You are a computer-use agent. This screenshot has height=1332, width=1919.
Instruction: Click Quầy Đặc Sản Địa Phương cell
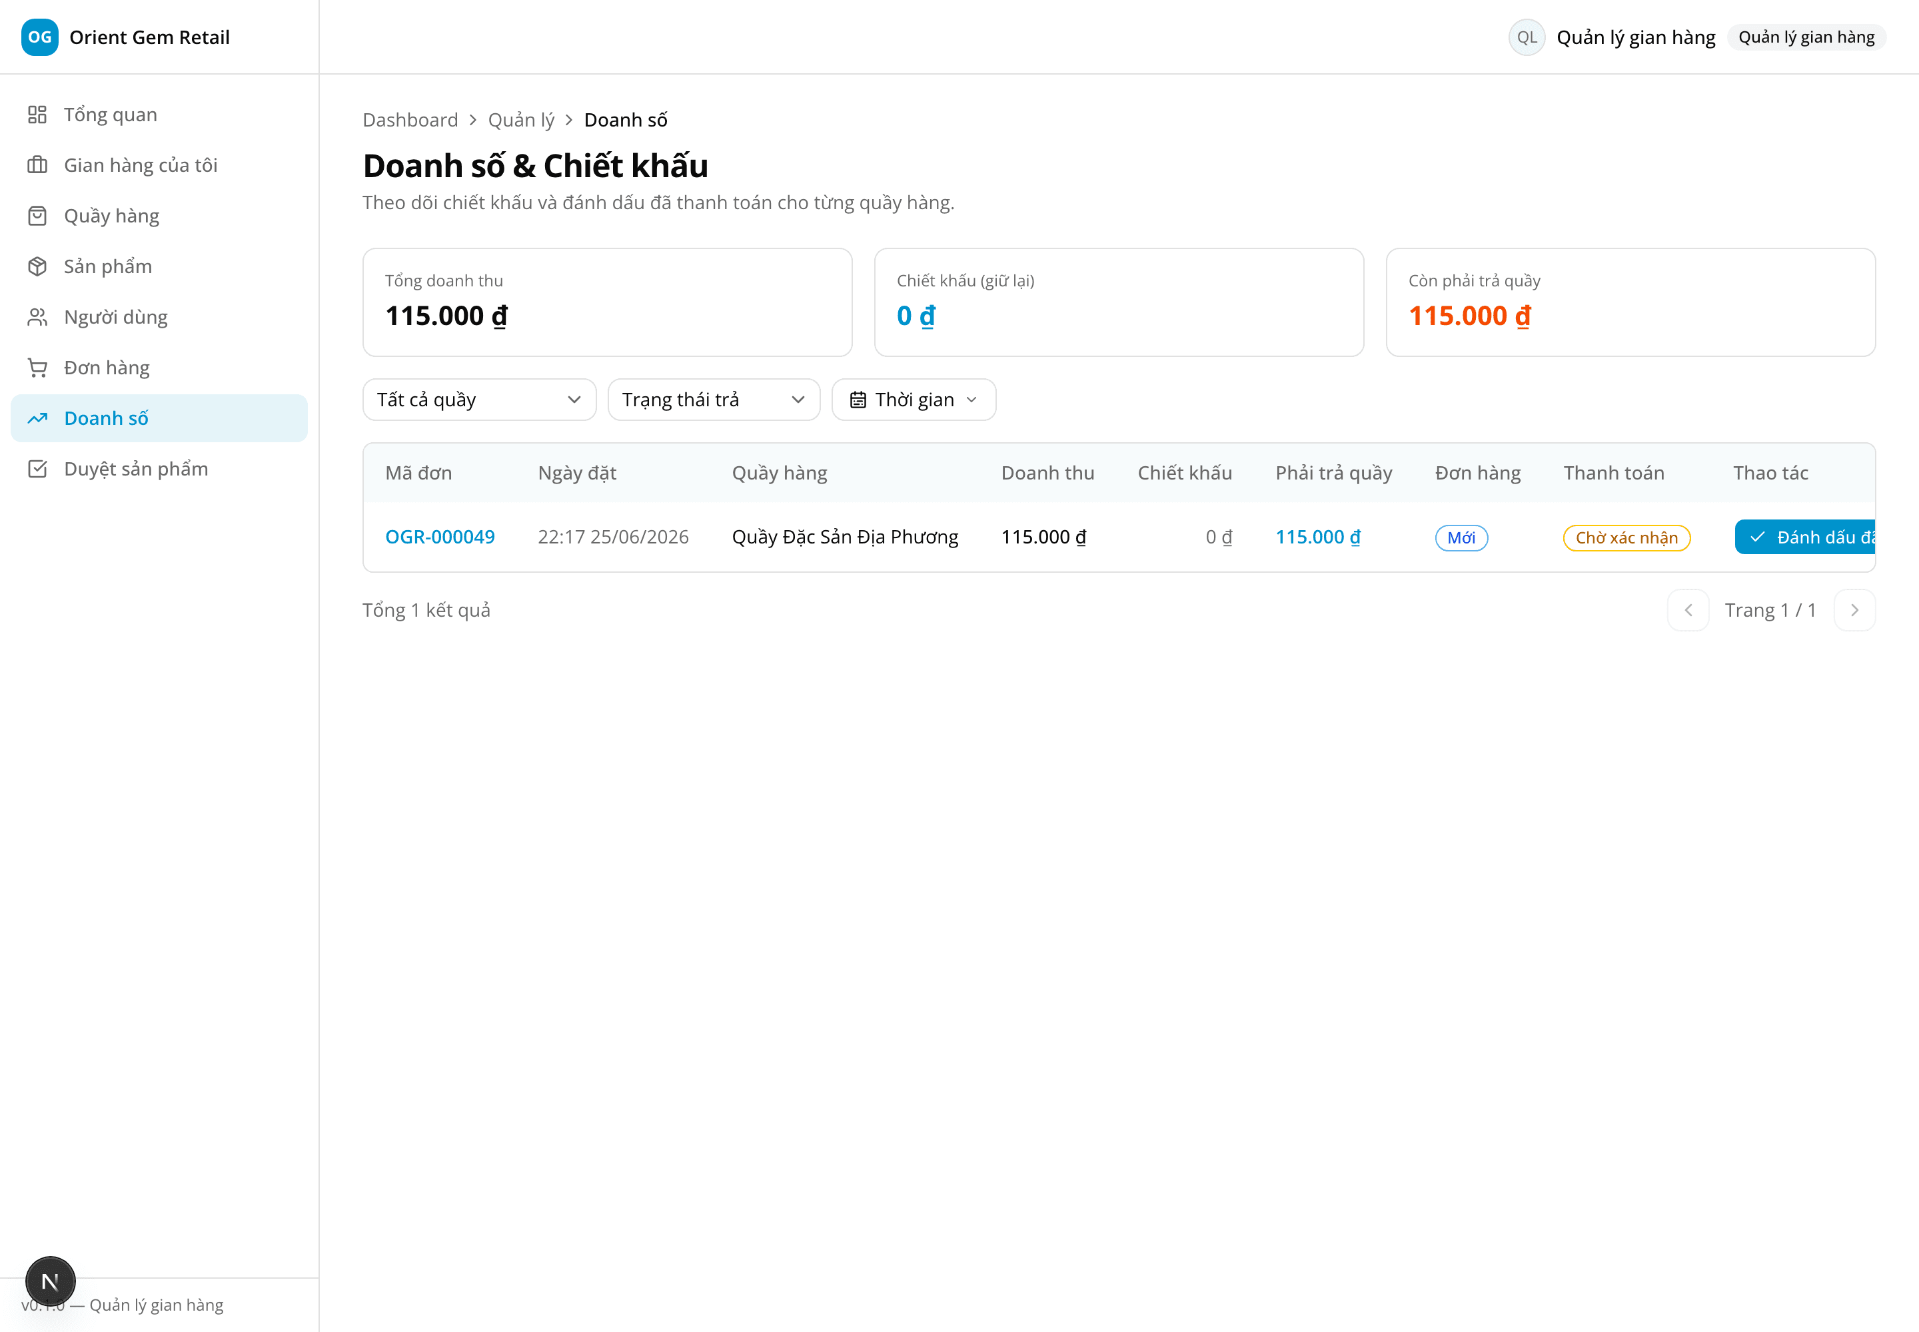[x=844, y=537]
